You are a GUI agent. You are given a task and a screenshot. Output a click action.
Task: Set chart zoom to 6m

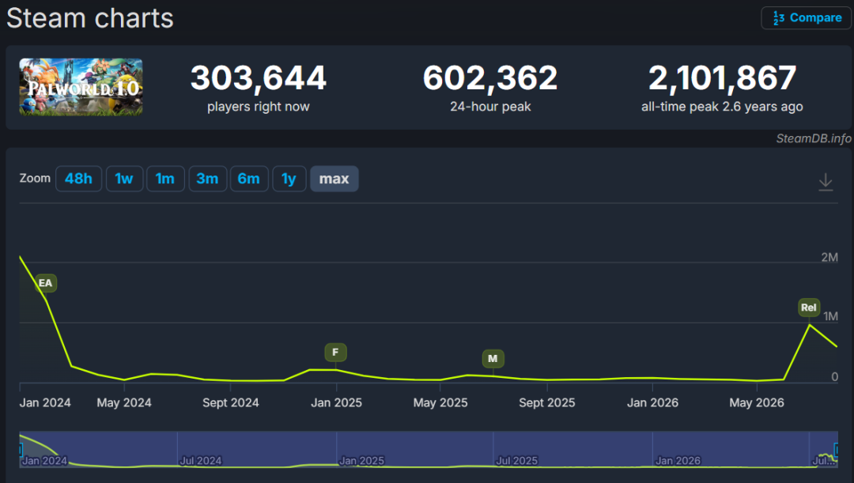pos(249,179)
